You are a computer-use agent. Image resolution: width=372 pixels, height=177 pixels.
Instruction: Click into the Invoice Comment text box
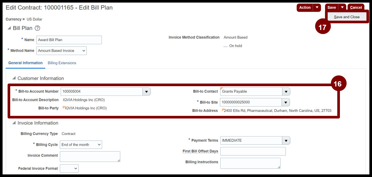90,156
